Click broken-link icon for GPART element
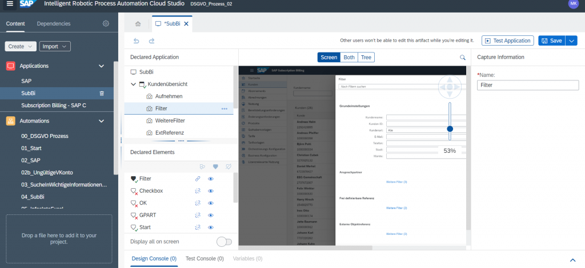The width and height of the screenshot is (585, 268). [198, 215]
